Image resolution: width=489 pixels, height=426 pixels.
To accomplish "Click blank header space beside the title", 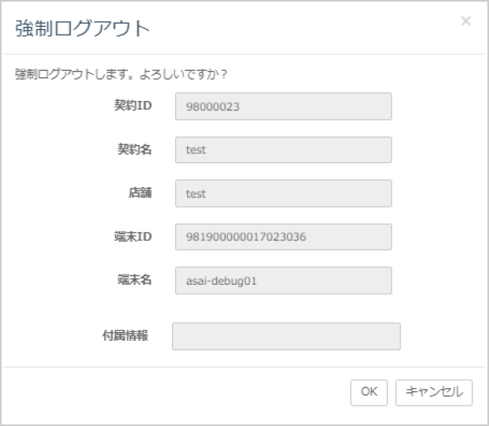I will [x=300, y=29].
